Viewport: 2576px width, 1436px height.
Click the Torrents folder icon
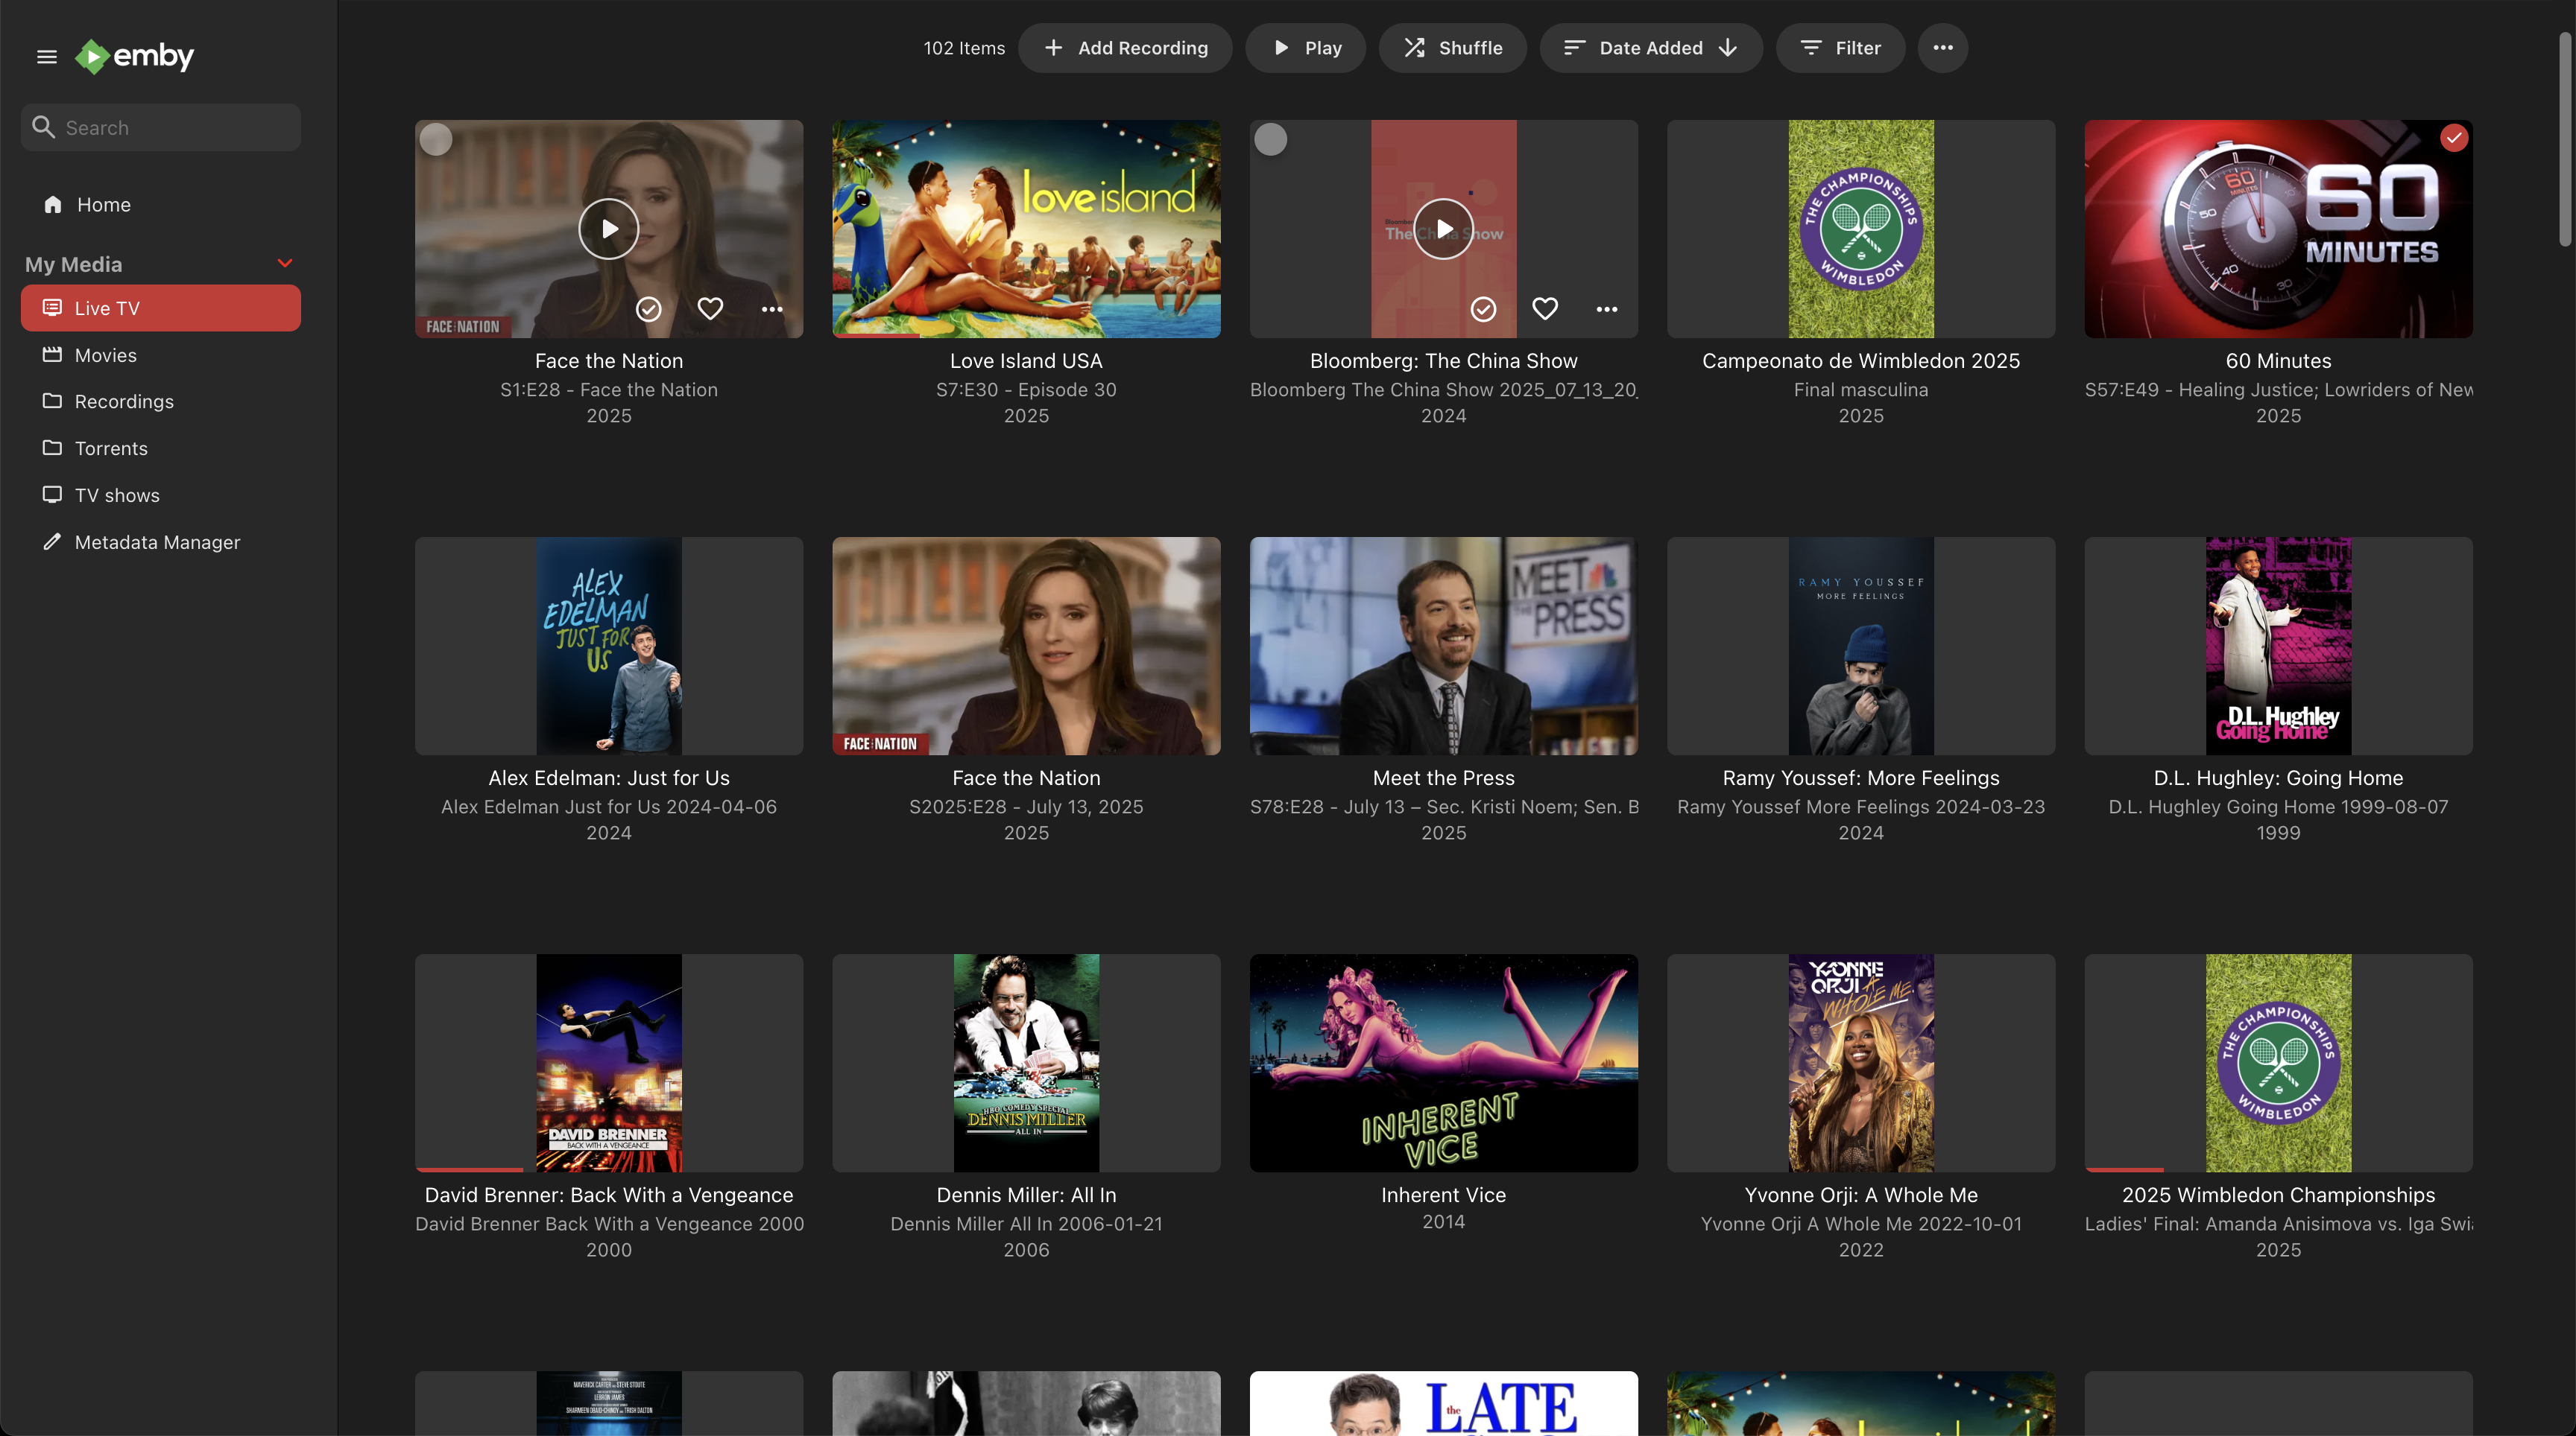pos(52,448)
